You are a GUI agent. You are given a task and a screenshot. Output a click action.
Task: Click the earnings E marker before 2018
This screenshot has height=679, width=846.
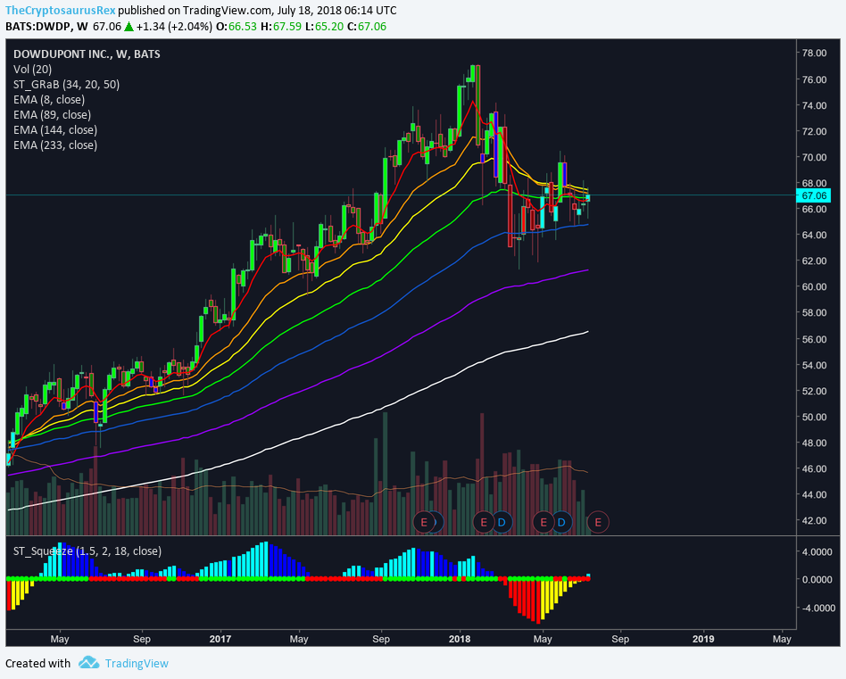pyautogui.click(x=424, y=522)
